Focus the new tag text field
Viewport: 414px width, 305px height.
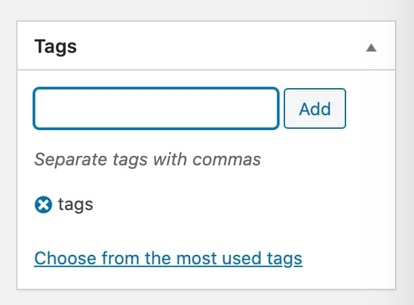[x=156, y=108]
